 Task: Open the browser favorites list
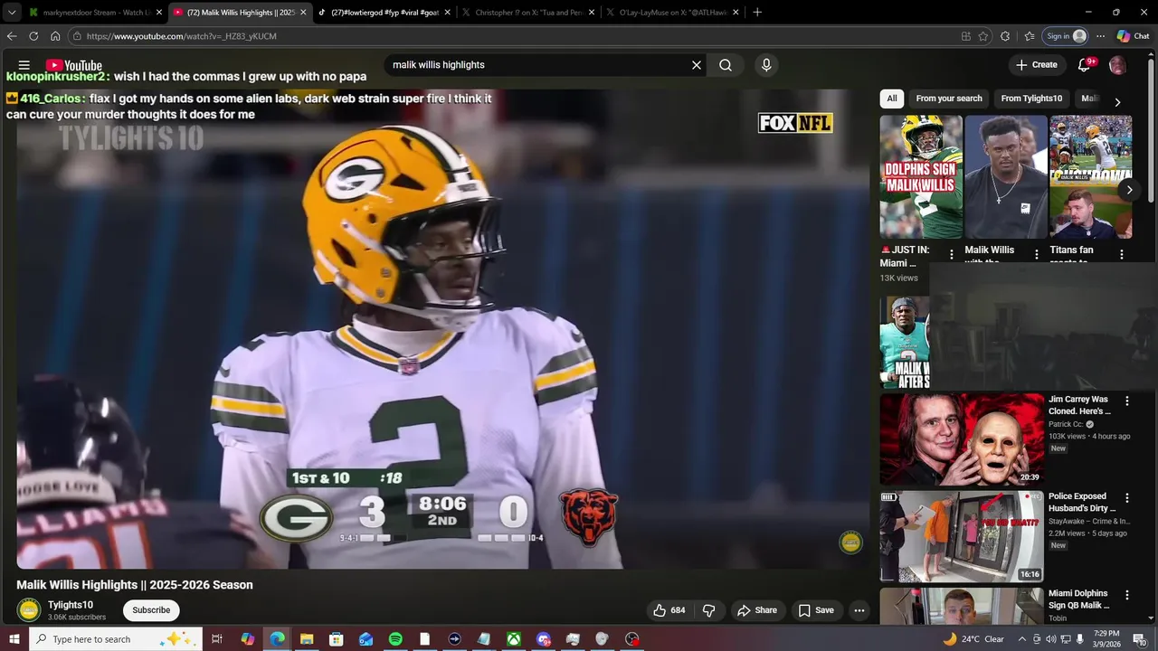click(x=1030, y=36)
